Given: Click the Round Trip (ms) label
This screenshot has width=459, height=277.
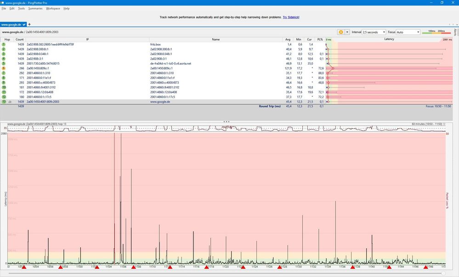Looking at the screenshot, I should [270, 106].
